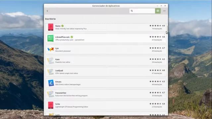Click the 'Gerenciador de Aplicativos' title bar
212x119 pixels.
point(106,6)
